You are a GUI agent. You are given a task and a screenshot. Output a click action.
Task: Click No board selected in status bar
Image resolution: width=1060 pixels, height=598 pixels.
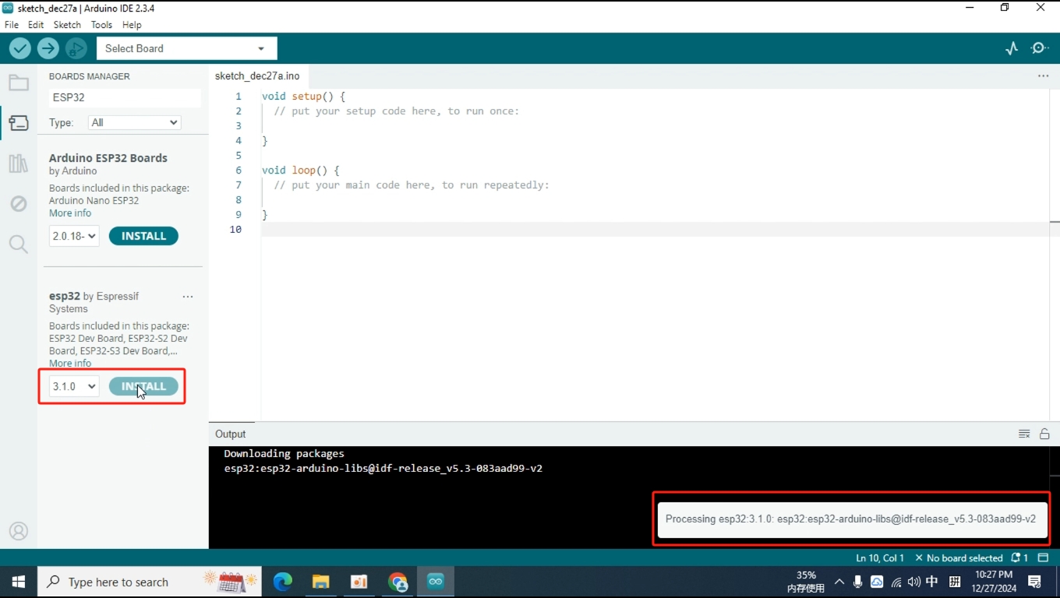coord(959,558)
